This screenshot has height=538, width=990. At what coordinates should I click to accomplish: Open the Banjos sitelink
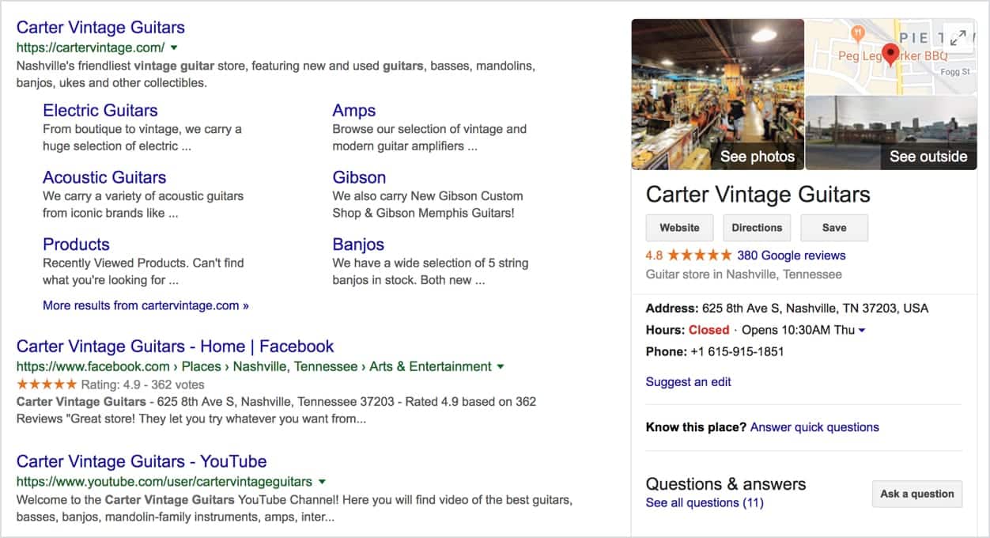[358, 244]
